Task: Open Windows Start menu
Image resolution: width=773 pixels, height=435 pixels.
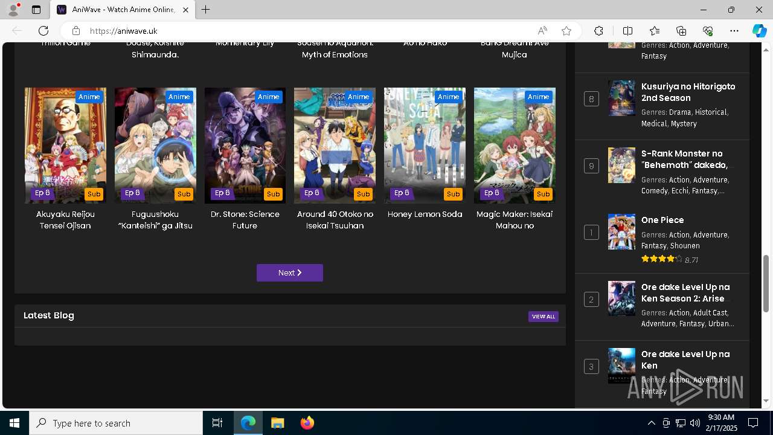Action: pos(14,423)
